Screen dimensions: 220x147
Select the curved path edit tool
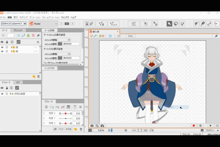click(209, 24)
